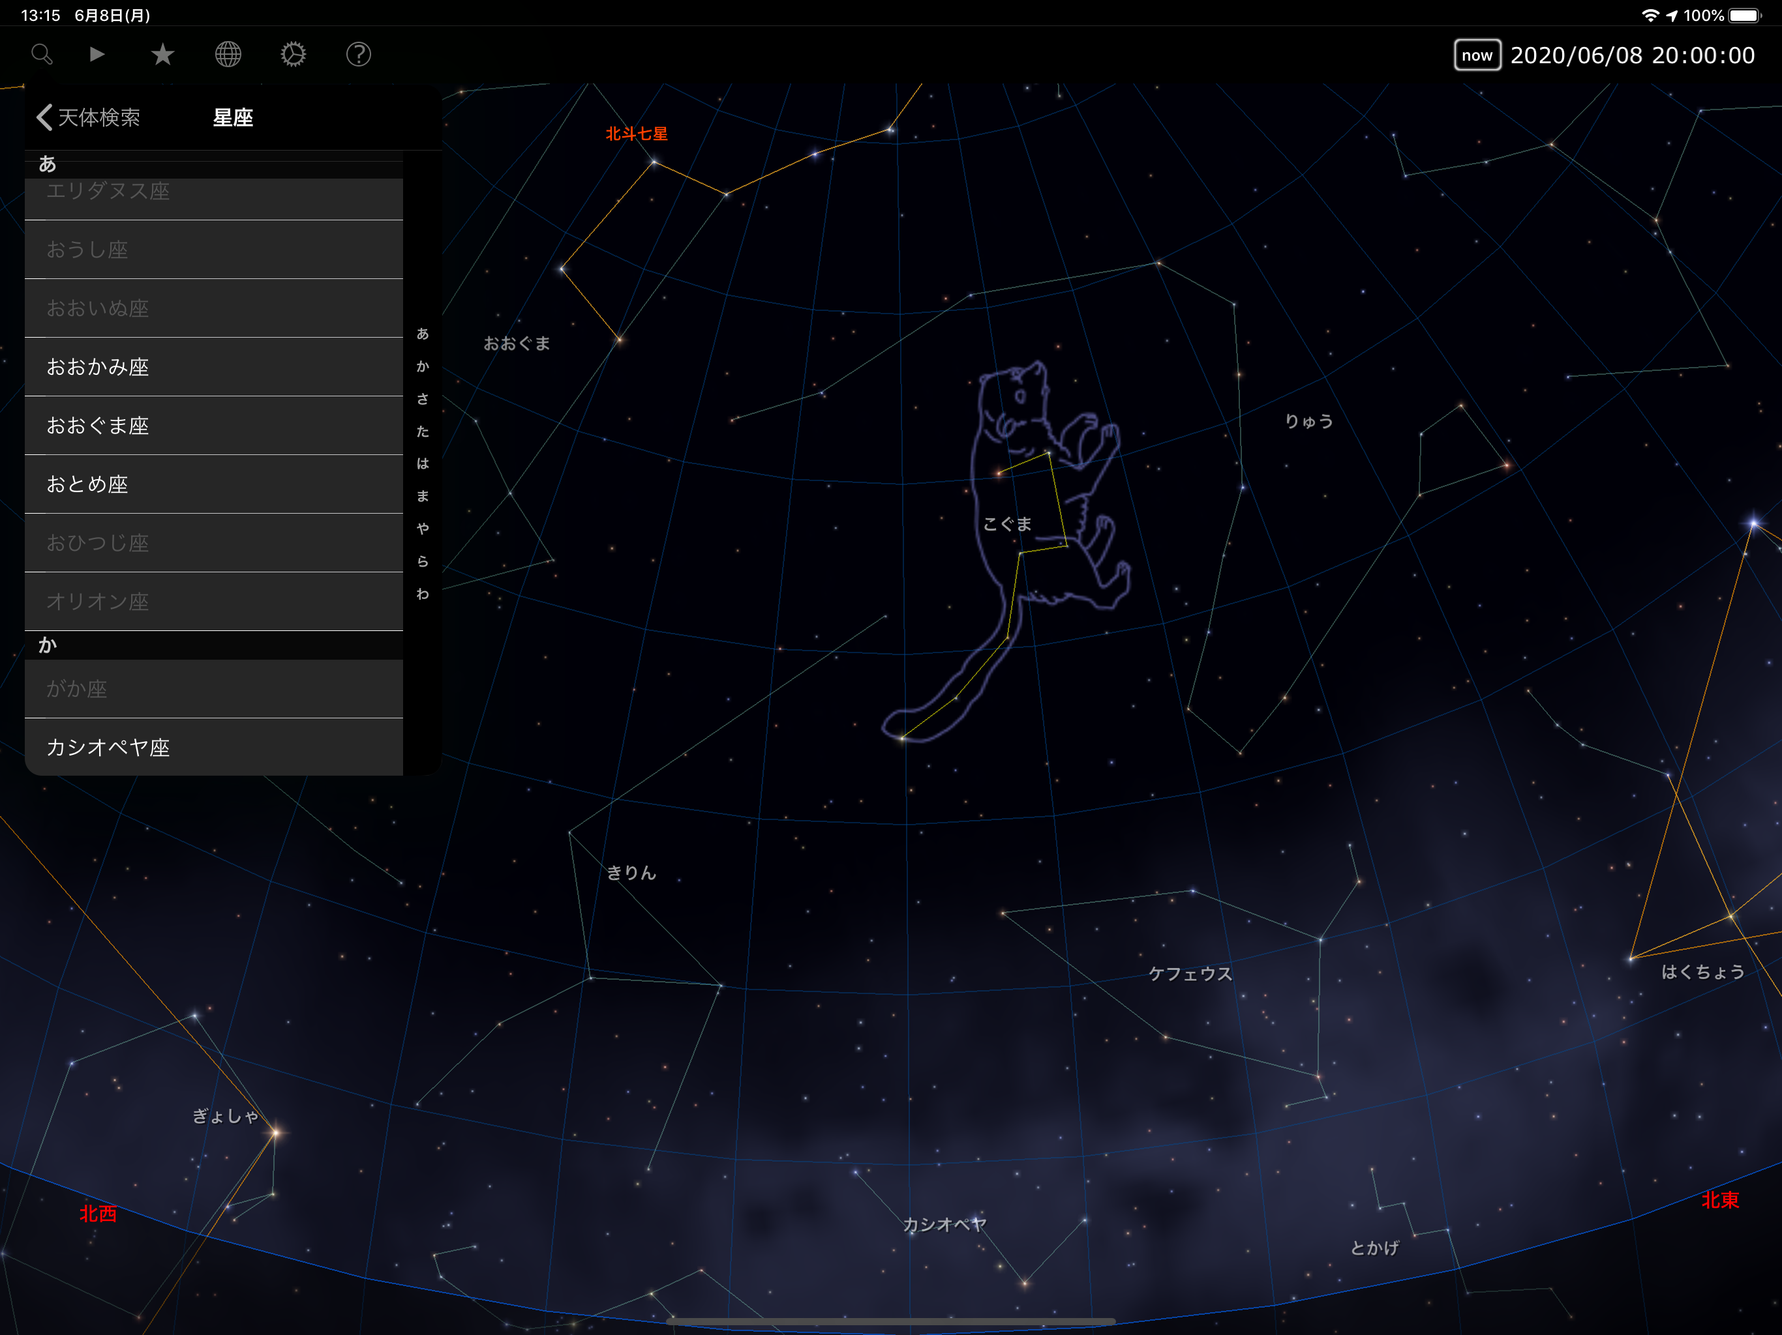Tap the 北西 direction marker

tap(98, 1213)
